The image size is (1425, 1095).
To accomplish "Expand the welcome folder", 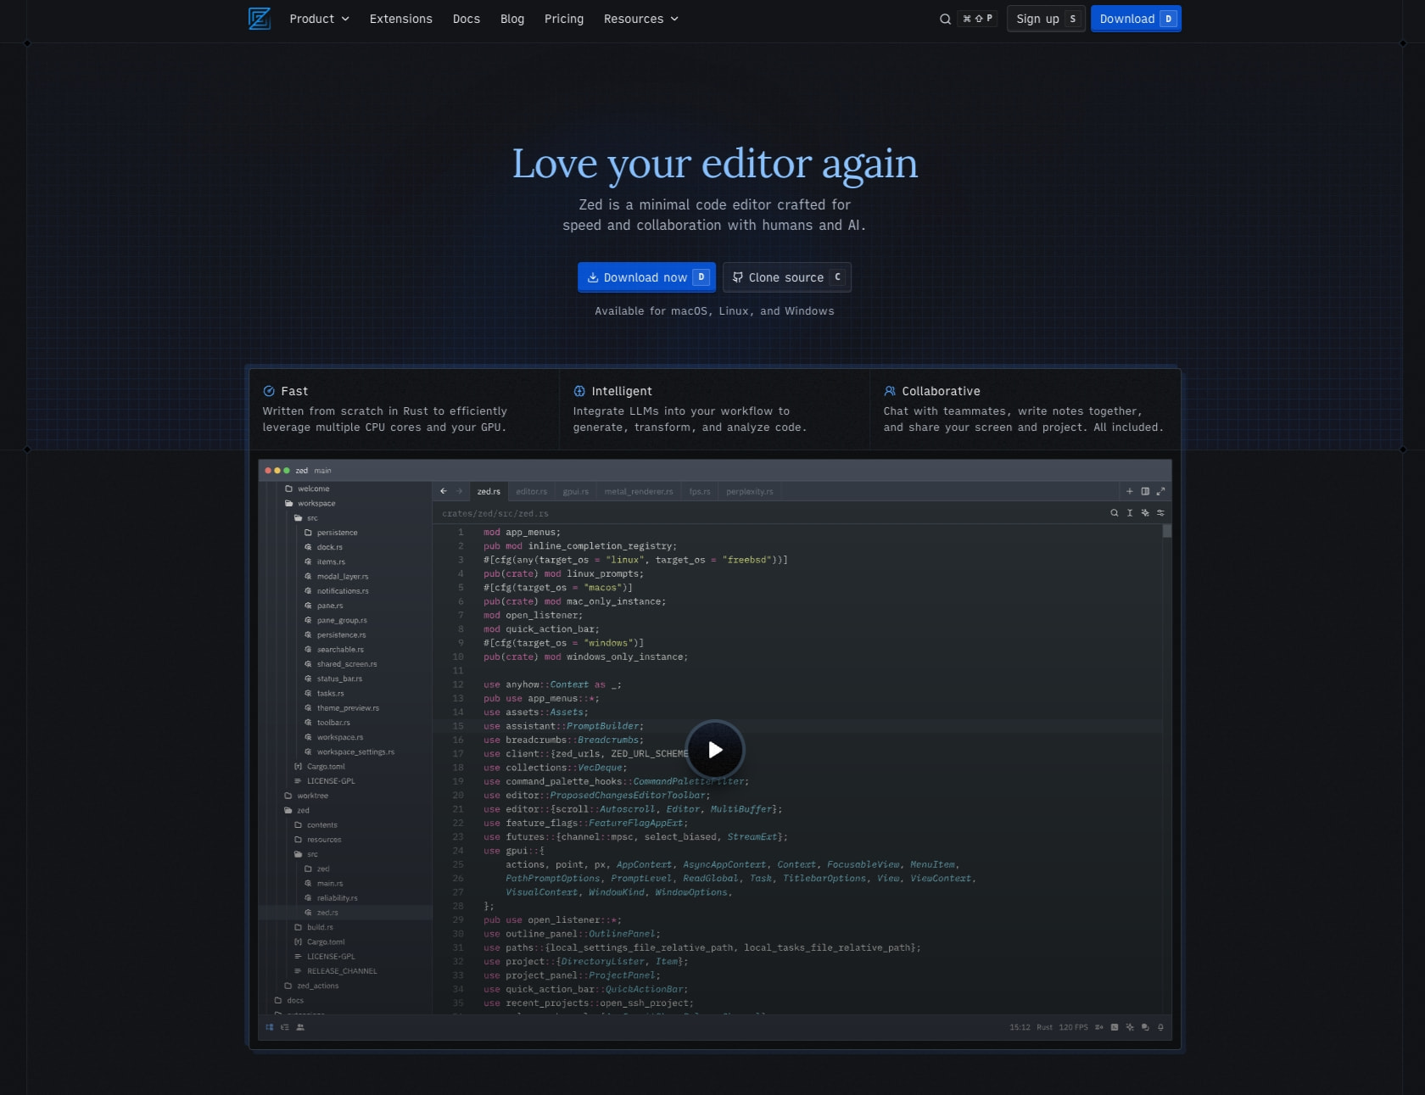I will (x=307, y=489).
